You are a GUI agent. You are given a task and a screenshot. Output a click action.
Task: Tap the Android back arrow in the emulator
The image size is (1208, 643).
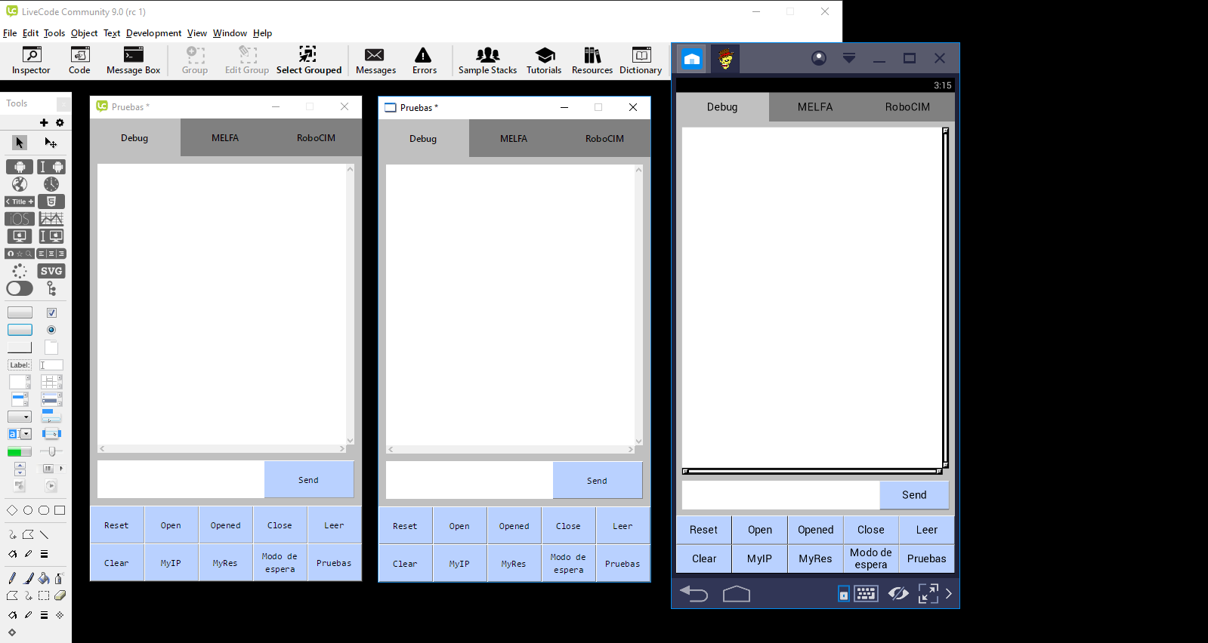point(694,594)
